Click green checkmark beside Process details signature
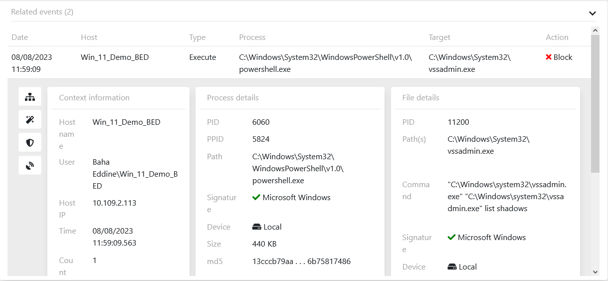Screen dimensions: 608x281 tap(256, 197)
